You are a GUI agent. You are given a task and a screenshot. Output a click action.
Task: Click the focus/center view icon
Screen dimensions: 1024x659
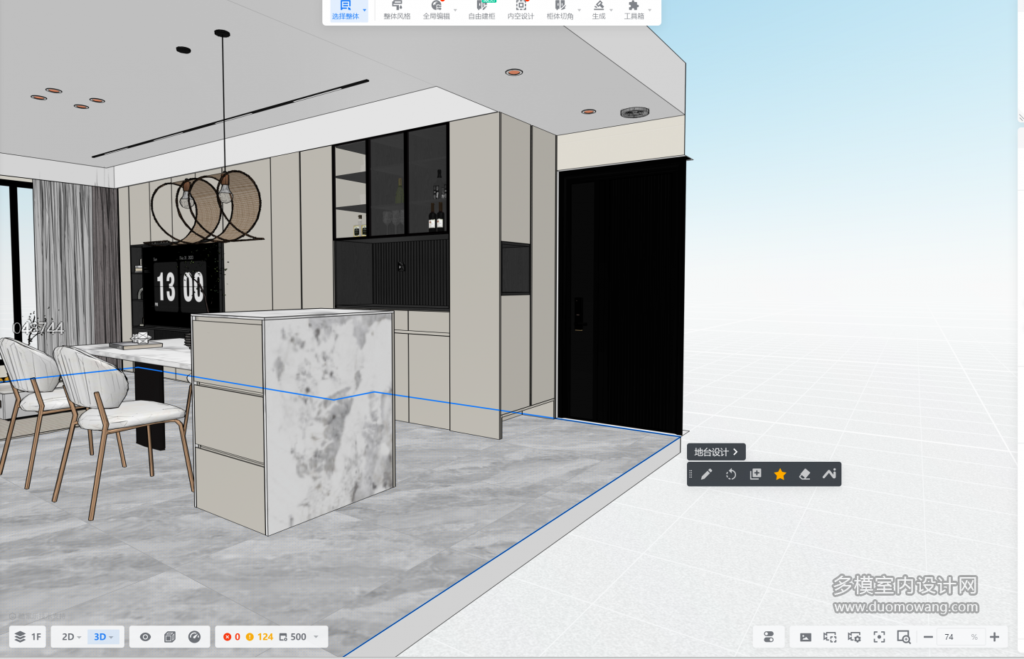click(x=879, y=637)
